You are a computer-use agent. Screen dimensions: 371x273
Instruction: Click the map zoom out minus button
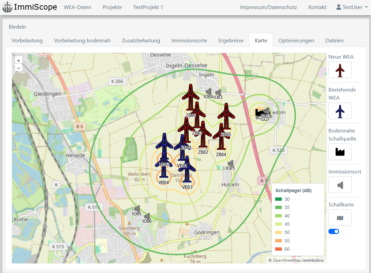click(19, 68)
